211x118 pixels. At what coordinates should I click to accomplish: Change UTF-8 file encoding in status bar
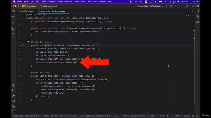pyautogui.click(x=177, y=116)
